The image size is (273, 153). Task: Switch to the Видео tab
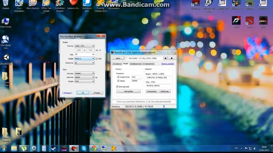126,64
